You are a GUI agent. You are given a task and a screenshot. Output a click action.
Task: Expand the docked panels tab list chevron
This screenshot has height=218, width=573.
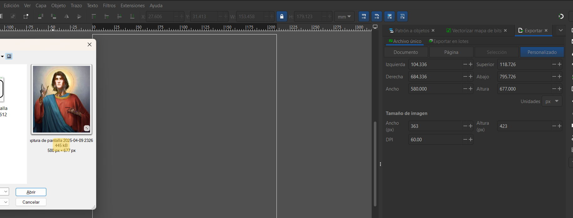pos(561,30)
